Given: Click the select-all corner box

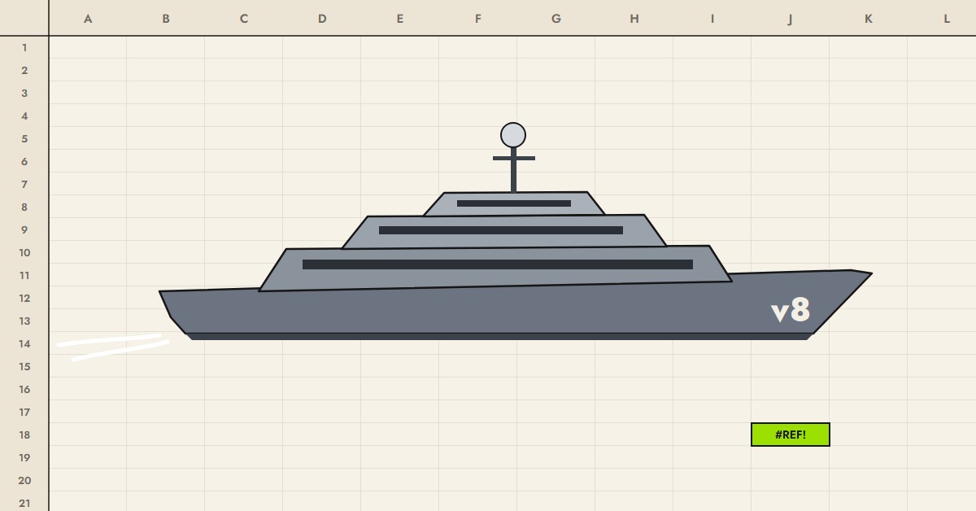Looking at the screenshot, I should click(24, 18).
